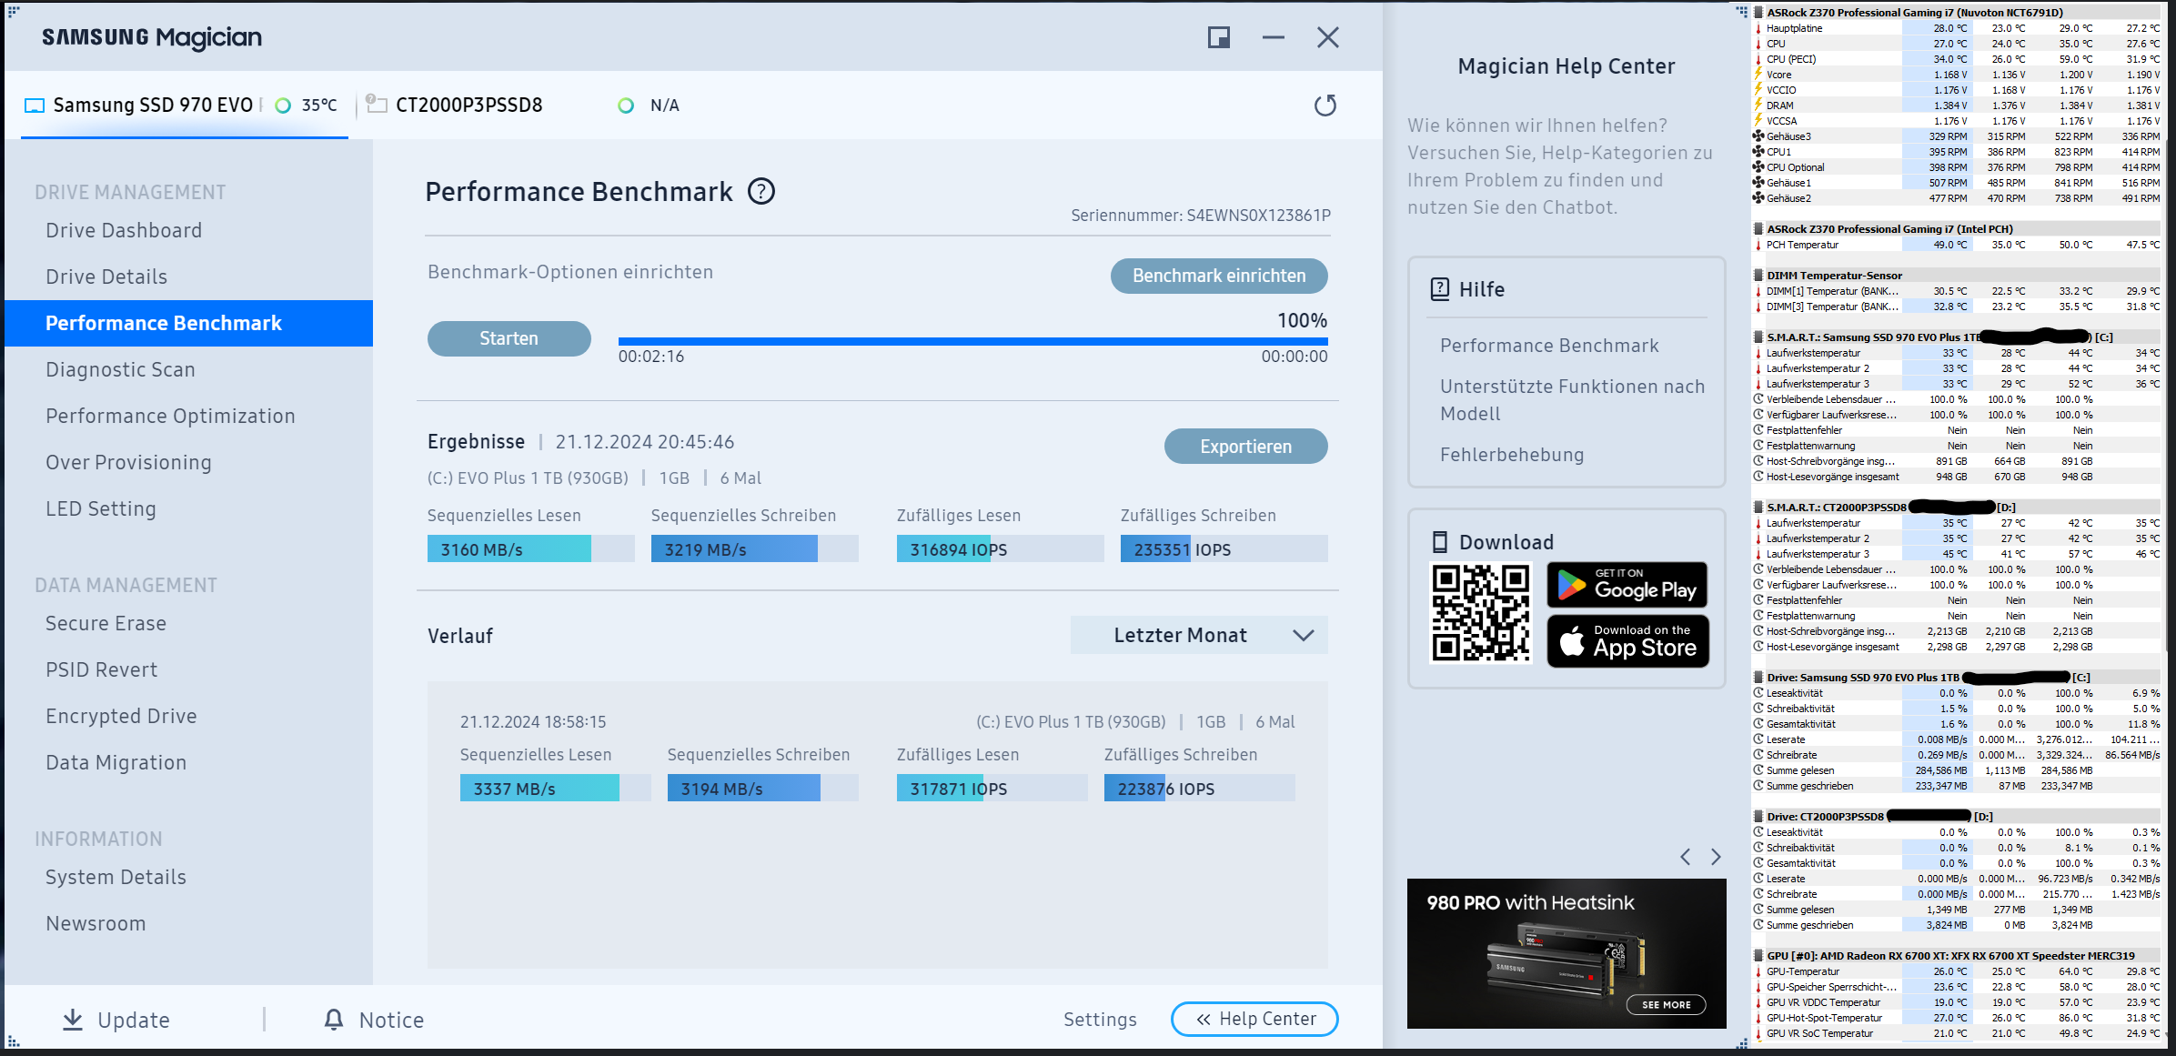
Task: Open LED Setting in sidebar
Action: [x=101, y=508]
